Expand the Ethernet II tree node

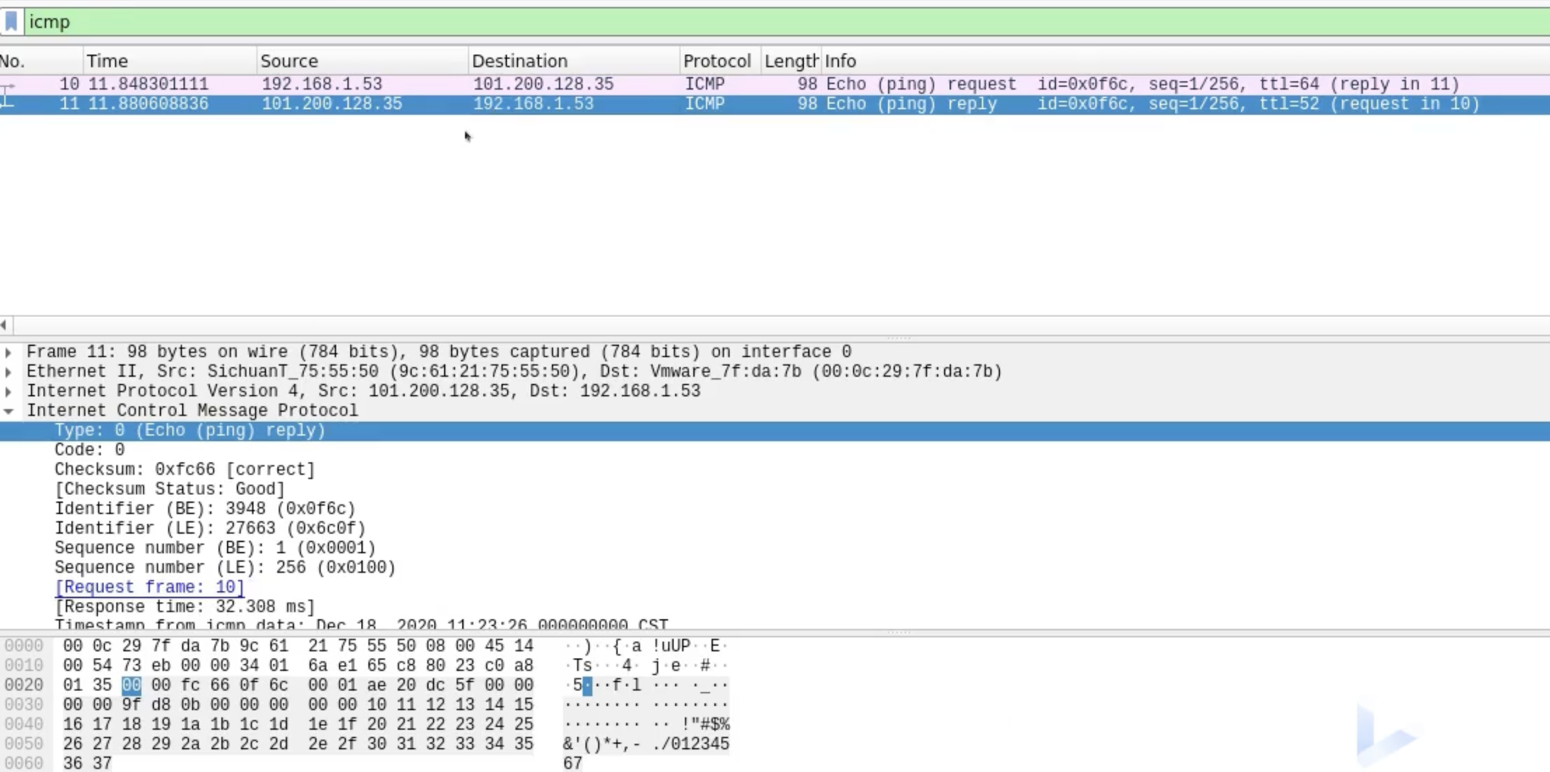point(8,372)
